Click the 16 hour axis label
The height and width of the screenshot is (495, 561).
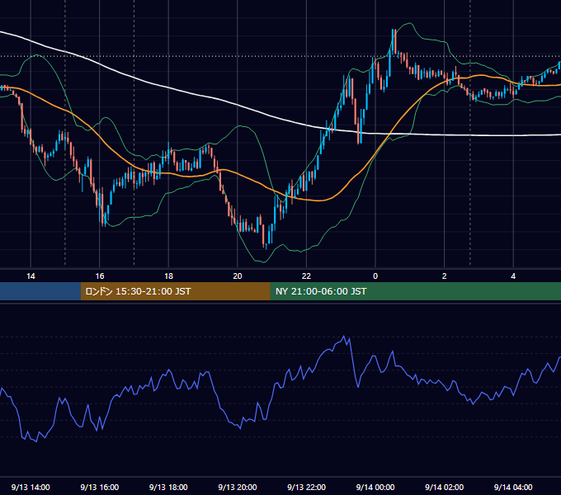pos(100,276)
